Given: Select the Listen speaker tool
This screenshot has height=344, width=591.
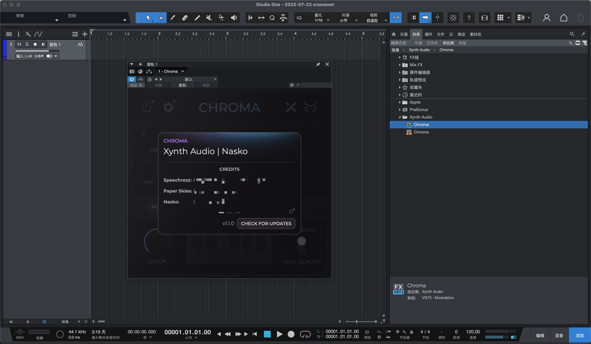Looking at the screenshot, I should 234,18.
